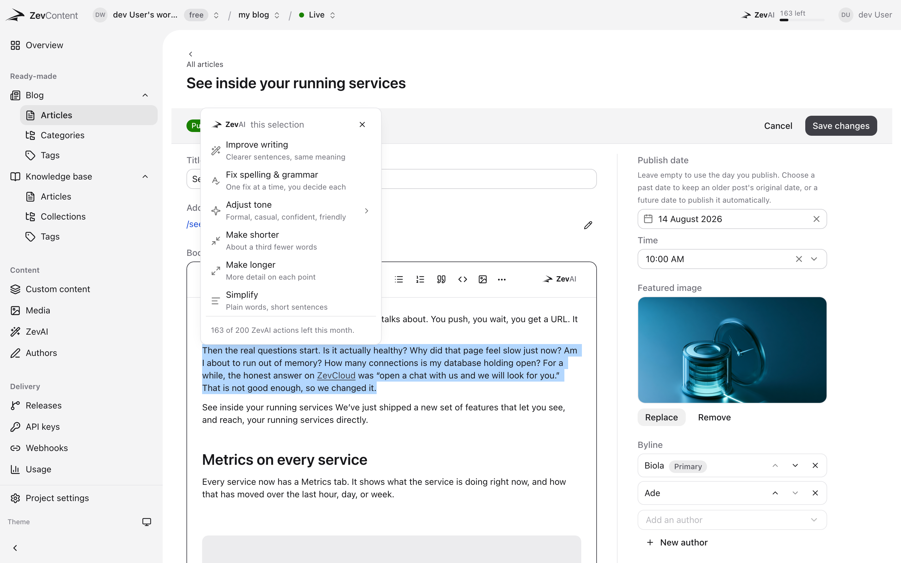Open more formatting options ellipsis

coord(501,279)
